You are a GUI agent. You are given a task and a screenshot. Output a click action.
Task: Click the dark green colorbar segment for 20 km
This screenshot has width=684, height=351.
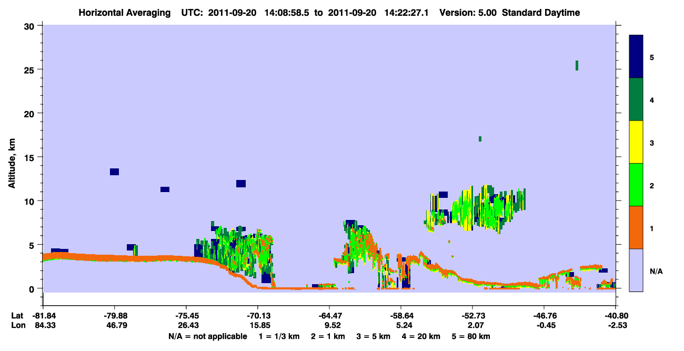(x=636, y=99)
